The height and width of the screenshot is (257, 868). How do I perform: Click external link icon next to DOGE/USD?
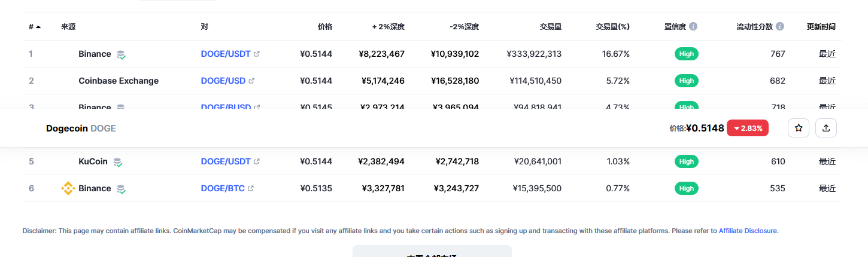[x=251, y=81]
